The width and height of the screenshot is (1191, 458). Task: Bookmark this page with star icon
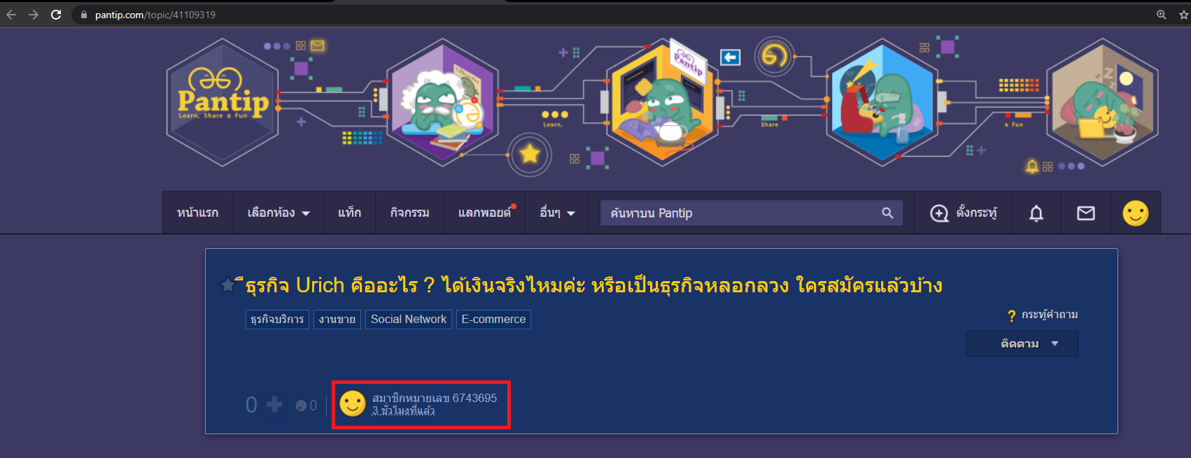[1184, 15]
